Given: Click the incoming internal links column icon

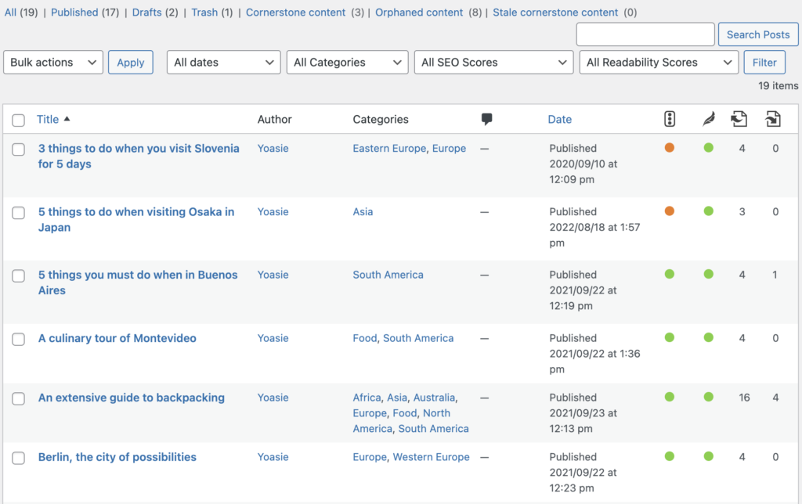Looking at the screenshot, I should tap(739, 118).
